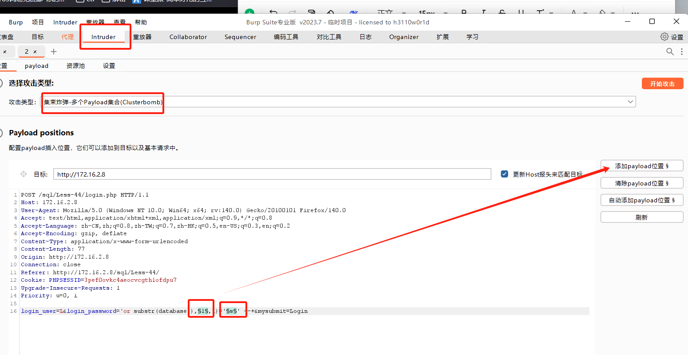Click the 刷新 button
This screenshot has height=355, width=688.
click(x=641, y=217)
